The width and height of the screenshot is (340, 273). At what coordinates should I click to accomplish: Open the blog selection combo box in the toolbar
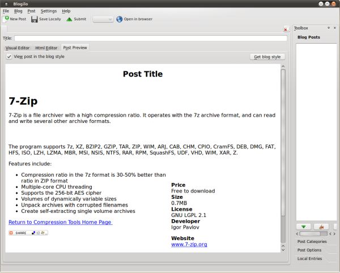coord(103,19)
